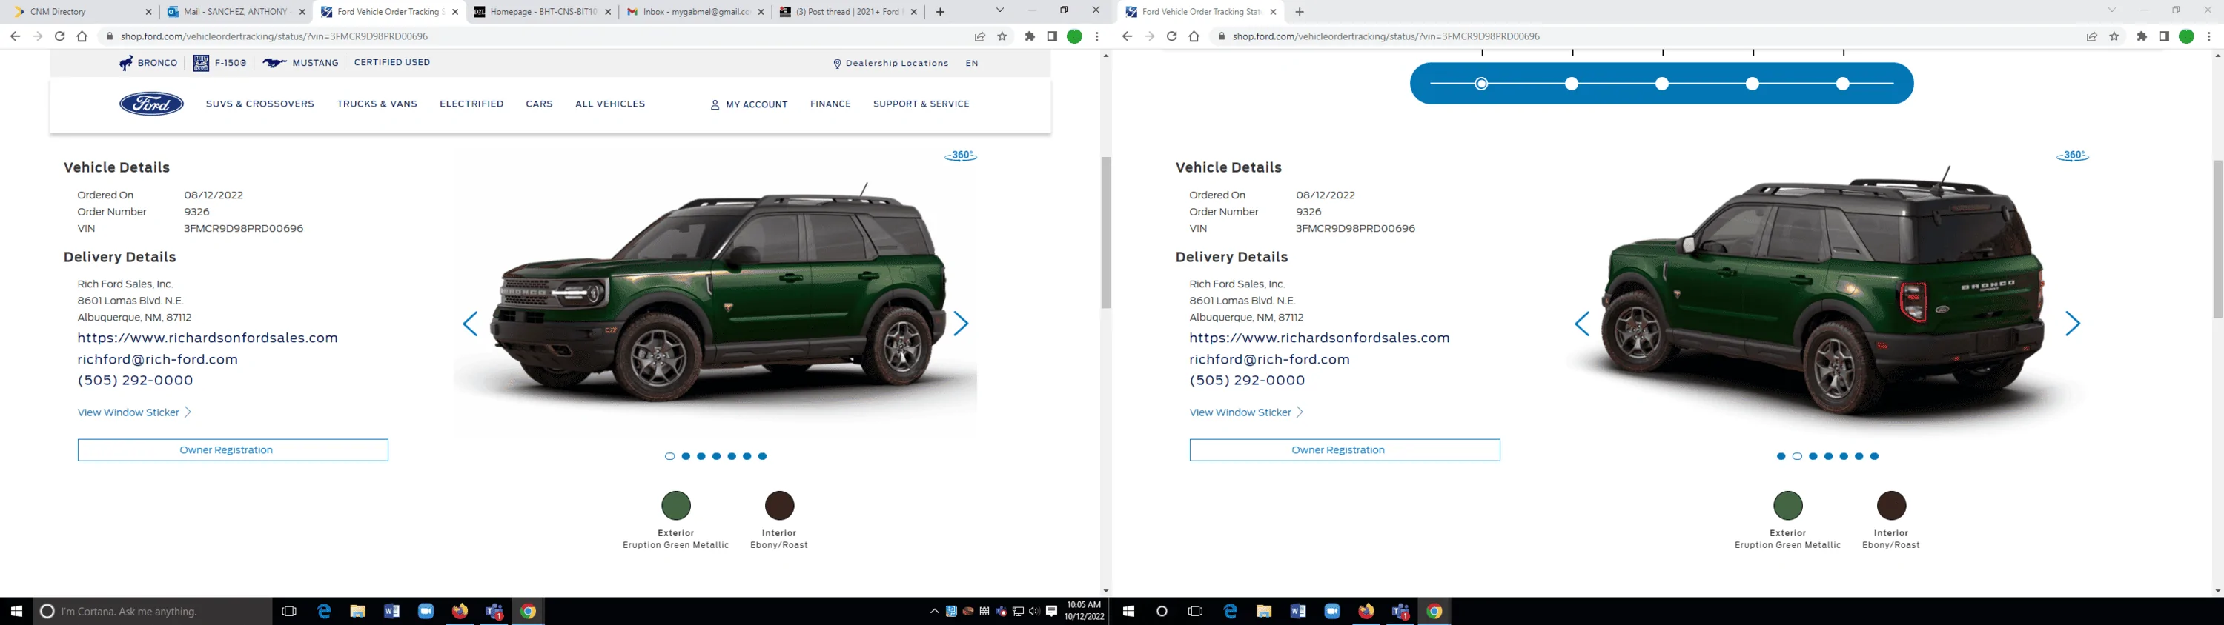Reload the page in left Chrome window
Screen dimensions: 2224x625
click(59, 36)
